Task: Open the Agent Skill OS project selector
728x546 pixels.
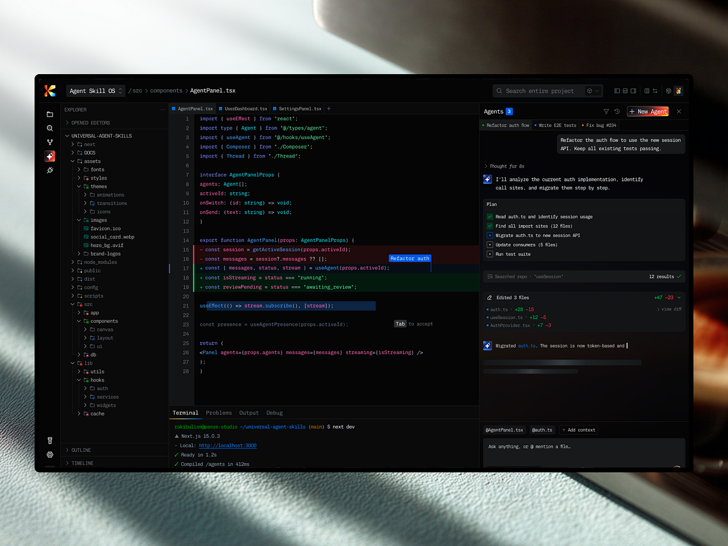Action: pyautogui.click(x=96, y=91)
